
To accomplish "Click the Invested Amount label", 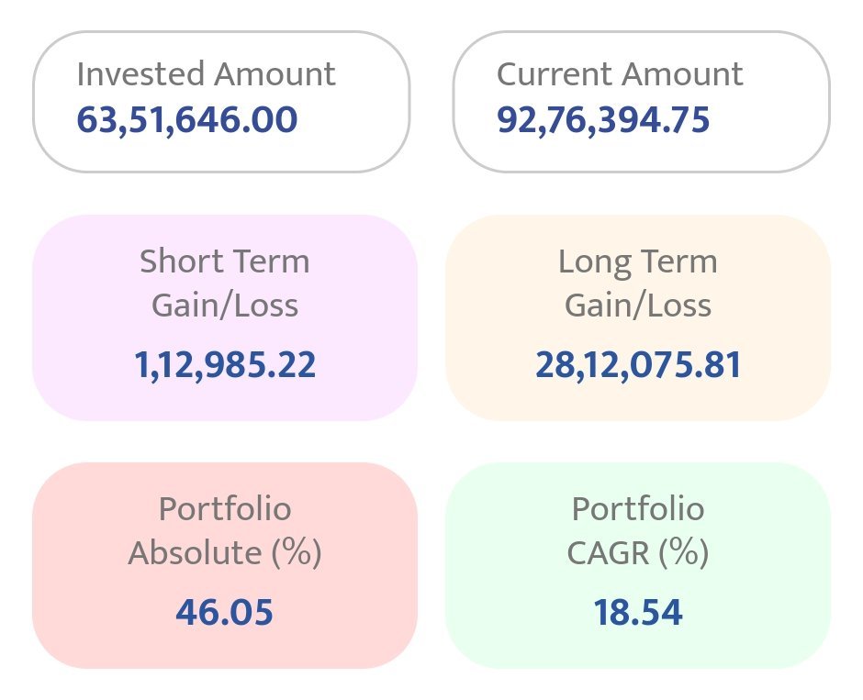I will [x=206, y=74].
